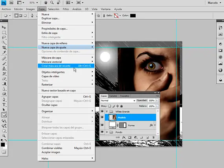This screenshot has height=168, width=224.
Task: Hide the Forma layer visibility eye
Action: pyautogui.click(x=102, y=125)
